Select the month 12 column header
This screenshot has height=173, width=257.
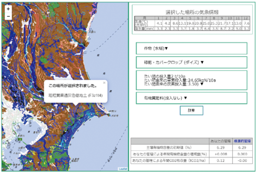[x=246, y=18]
